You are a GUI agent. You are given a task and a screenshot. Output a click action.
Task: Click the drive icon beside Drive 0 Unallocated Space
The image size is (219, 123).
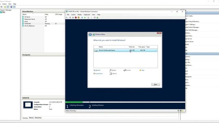tap(96, 50)
